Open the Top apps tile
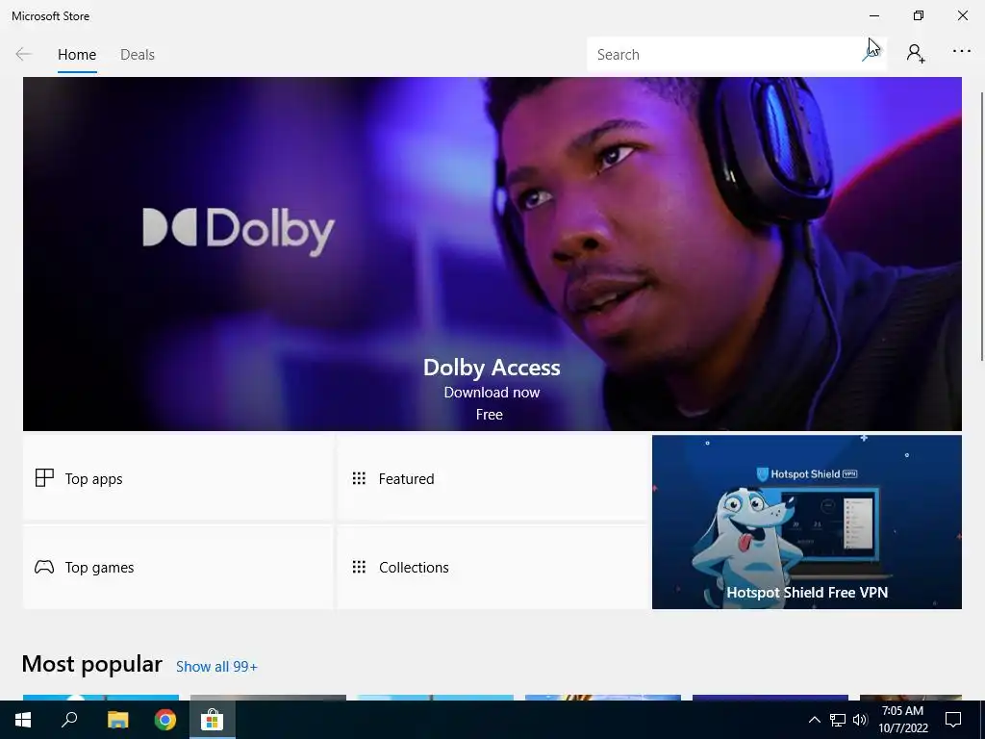This screenshot has width=985, height=739. [x=178, y=478]
